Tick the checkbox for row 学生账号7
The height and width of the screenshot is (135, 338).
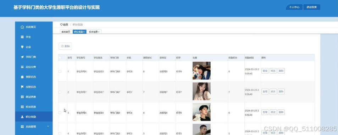(60, 92)
